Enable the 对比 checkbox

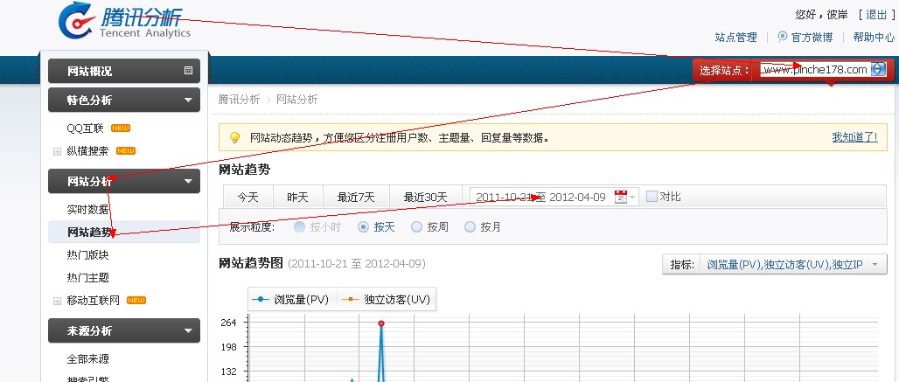coord(652,197)
